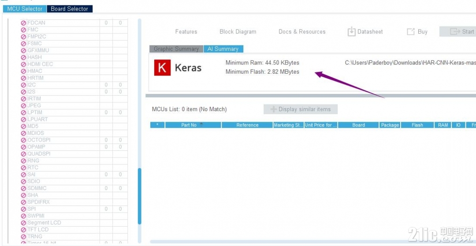Click the Buy external-link icon
Image resolution: width=476 pixels, height=246 pixels.
(410, 32)
